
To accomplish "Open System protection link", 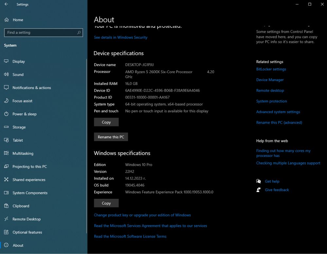I will [x=271, y=101].
